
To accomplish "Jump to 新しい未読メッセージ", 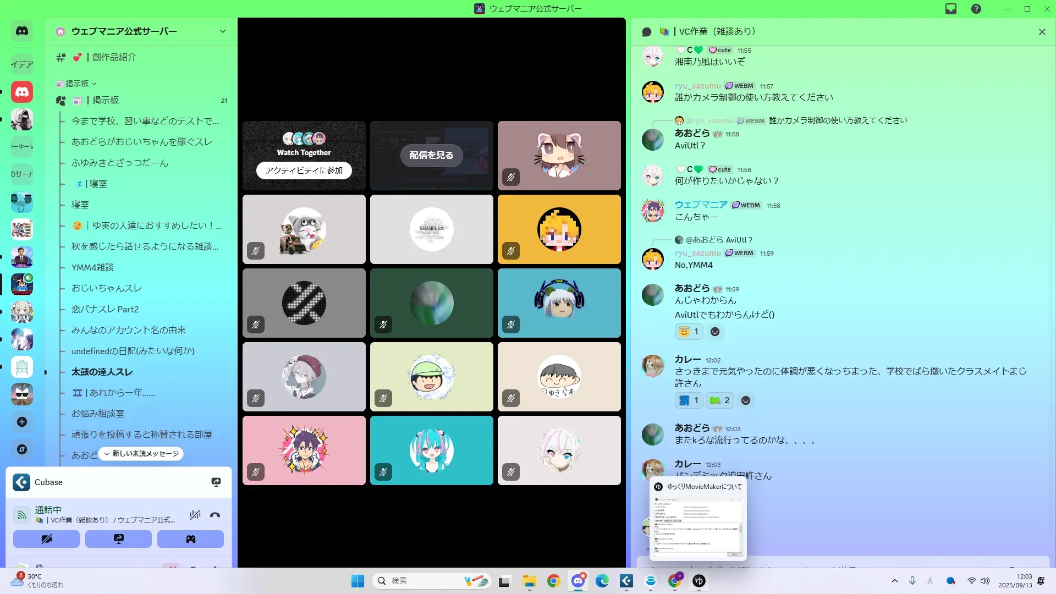I will 141,454.
